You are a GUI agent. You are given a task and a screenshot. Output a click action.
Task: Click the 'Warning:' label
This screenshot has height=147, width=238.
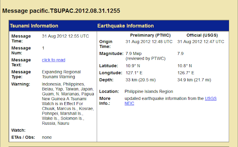pos(21,84)
